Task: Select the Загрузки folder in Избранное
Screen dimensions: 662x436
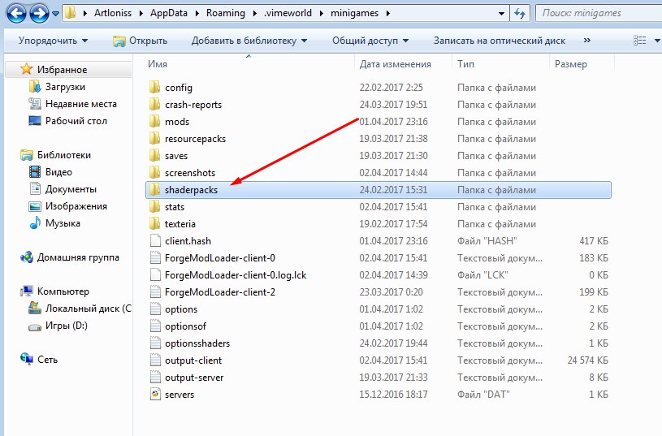Action: point(65,87)
